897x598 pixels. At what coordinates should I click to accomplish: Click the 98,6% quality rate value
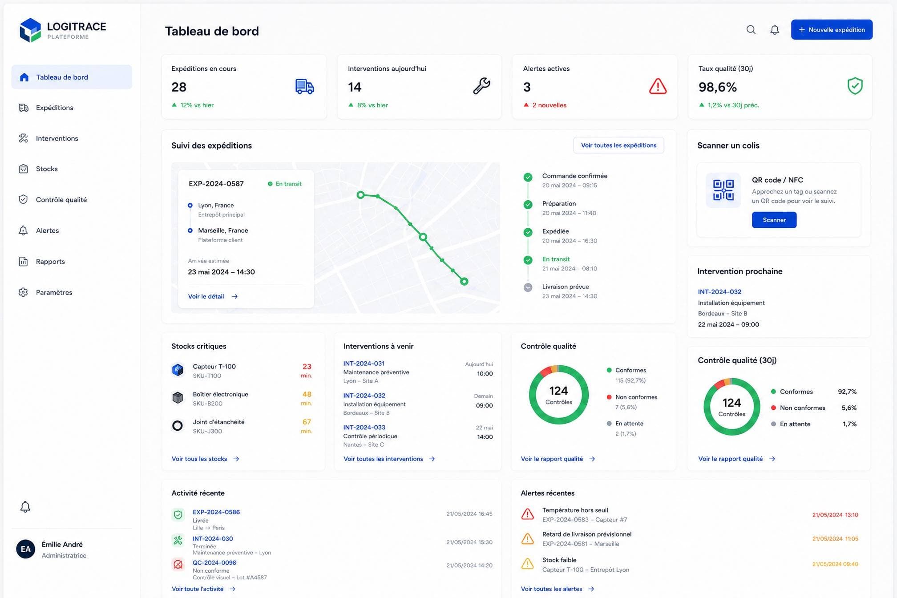(x=717, y=87)
